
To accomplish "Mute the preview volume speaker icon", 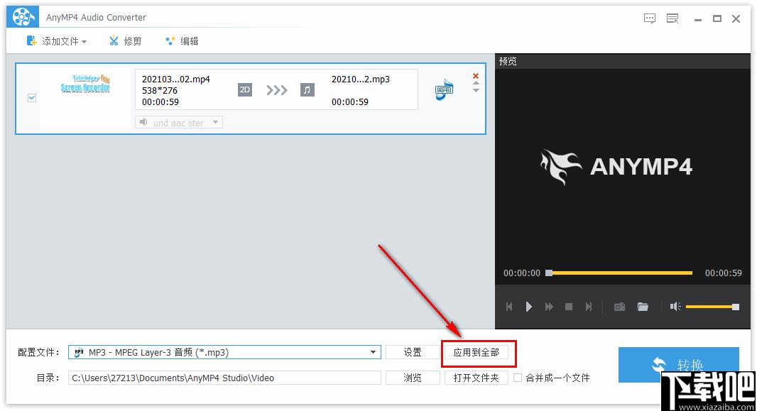I will pos(675,307).
